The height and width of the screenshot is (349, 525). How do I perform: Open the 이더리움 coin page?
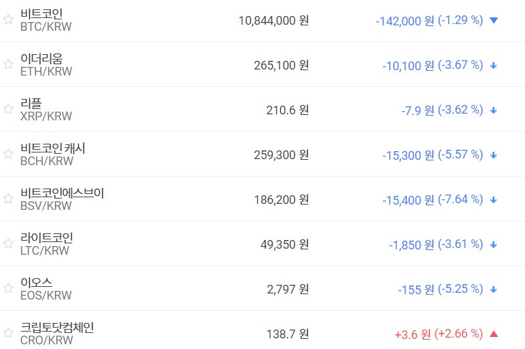[42, 59]
